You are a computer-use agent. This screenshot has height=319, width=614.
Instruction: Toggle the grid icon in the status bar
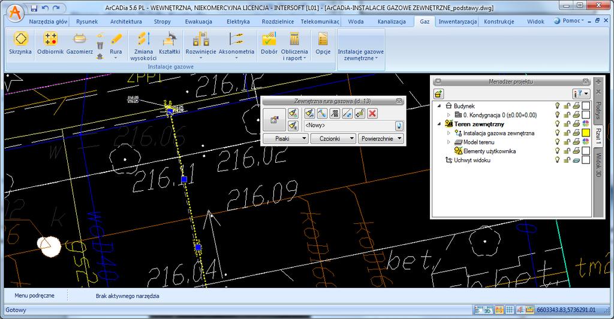click(509, 310)
